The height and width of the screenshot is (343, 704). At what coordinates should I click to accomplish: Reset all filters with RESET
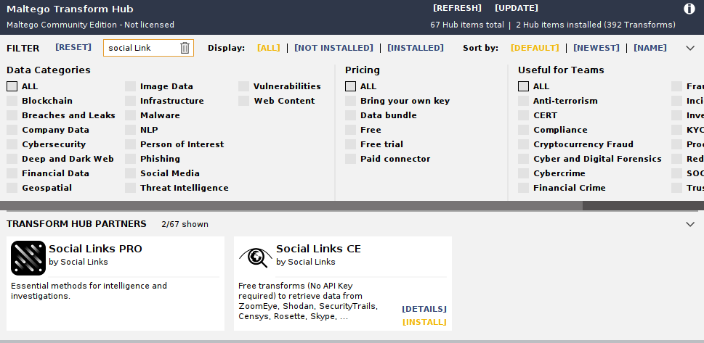coord(73,48)
